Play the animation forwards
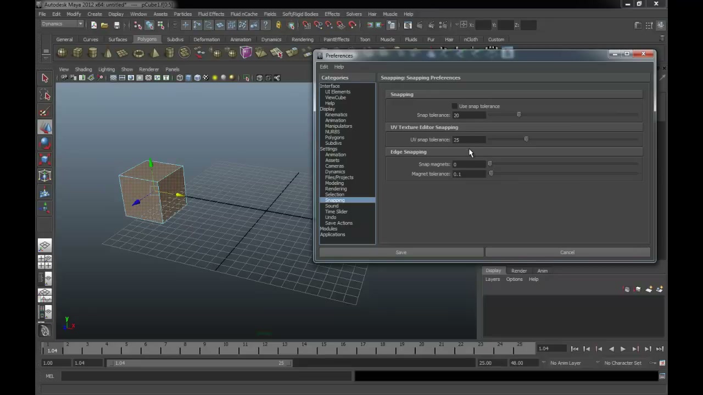 (x=623, y=349)
